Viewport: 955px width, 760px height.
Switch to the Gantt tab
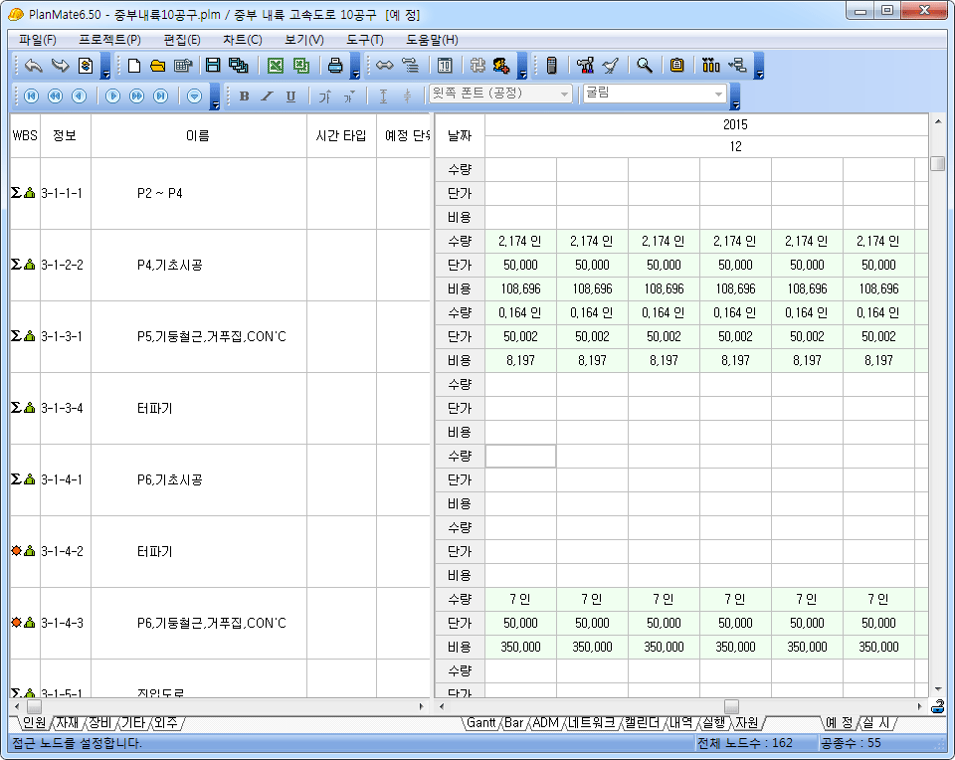[x=481, y=723]
